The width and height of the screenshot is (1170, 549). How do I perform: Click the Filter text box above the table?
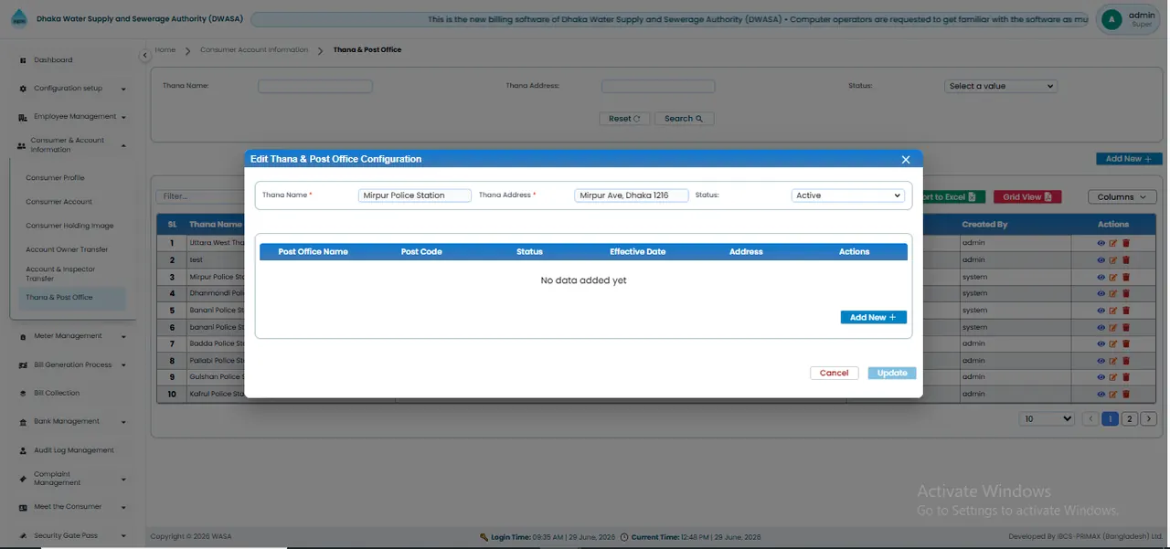pyautogui.click(x=199, y=196)
